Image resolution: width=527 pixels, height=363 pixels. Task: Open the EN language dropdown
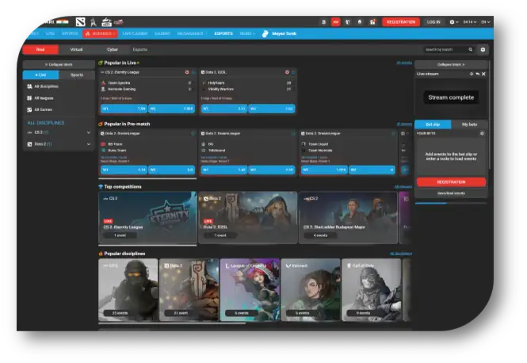point(486,22)
